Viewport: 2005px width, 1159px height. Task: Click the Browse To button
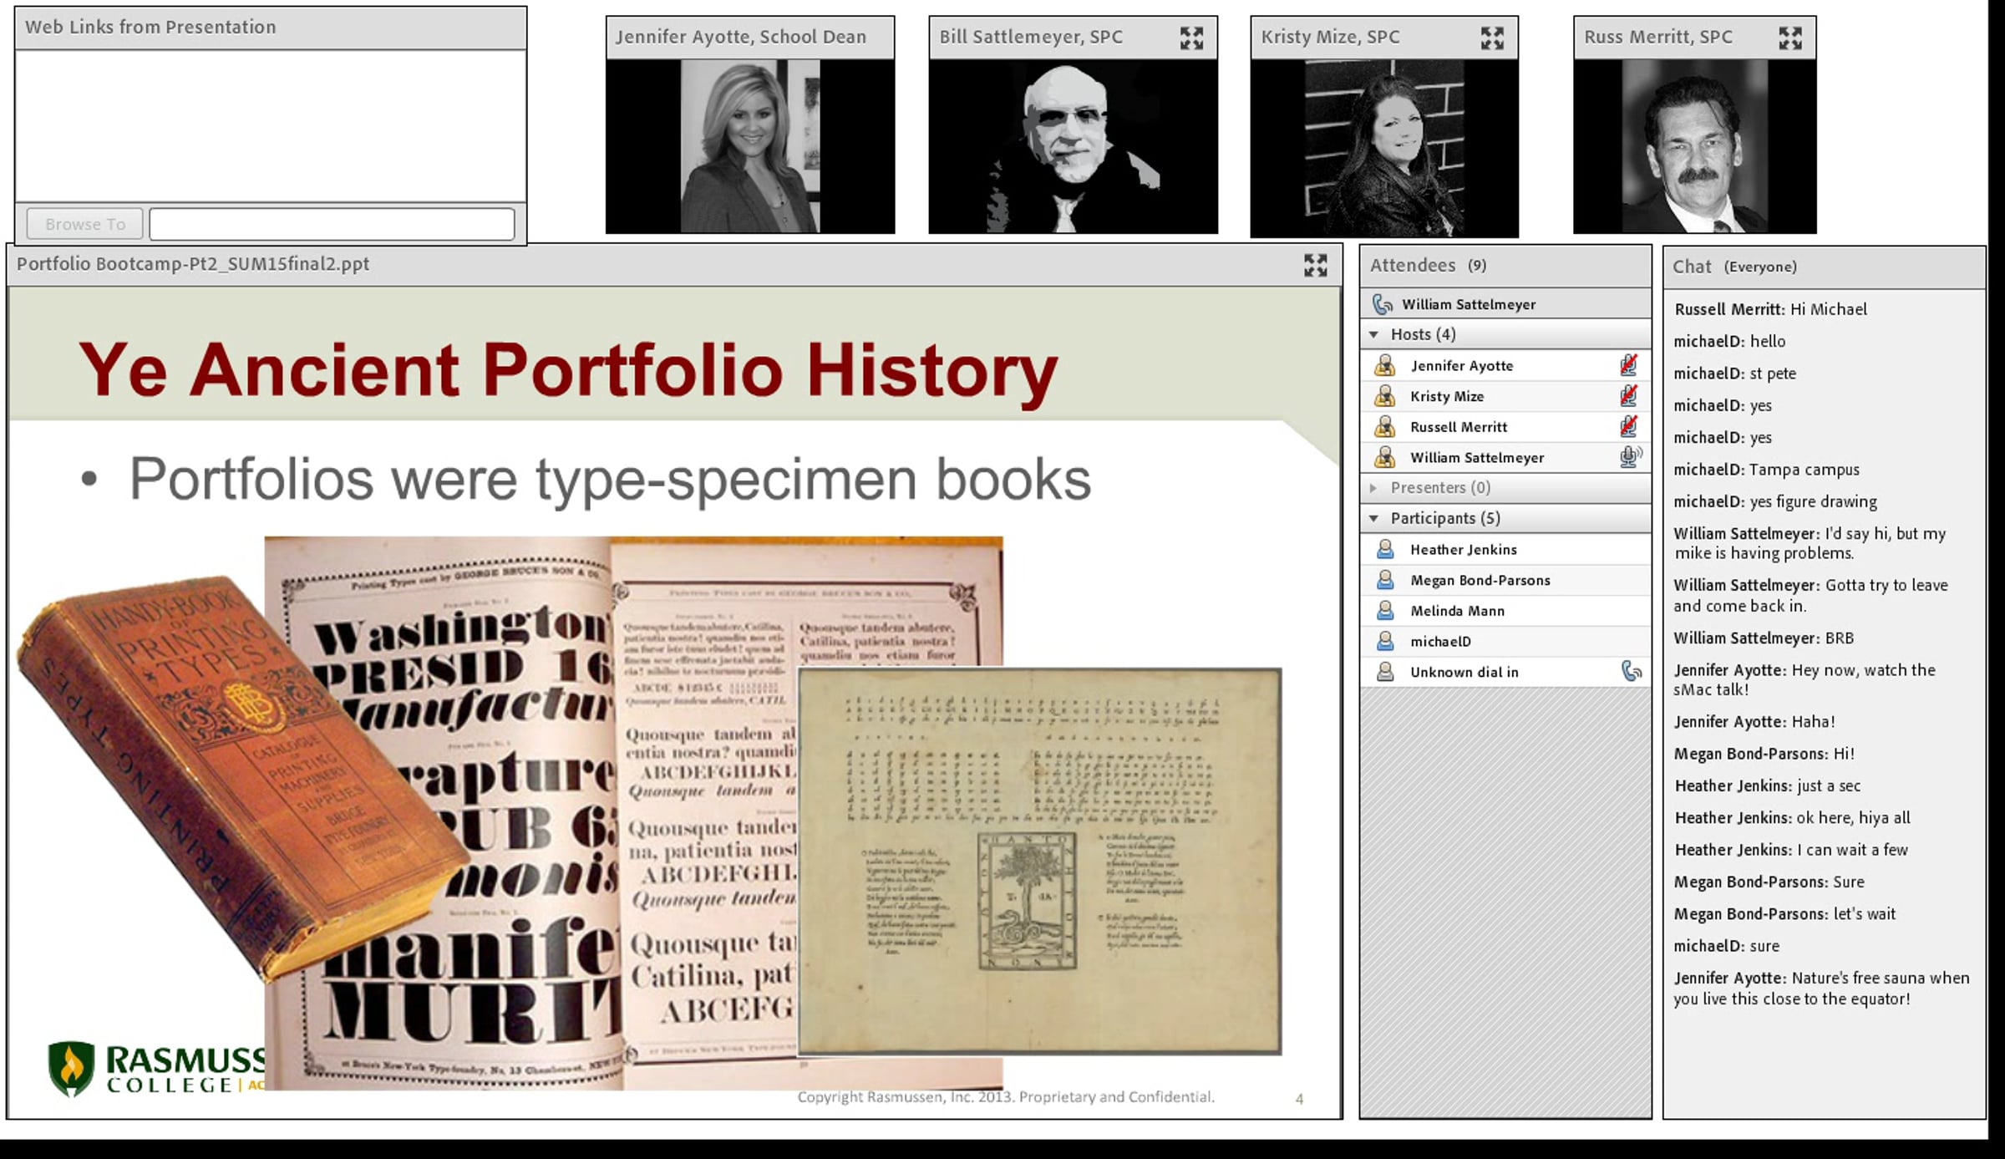coord(84,224)
